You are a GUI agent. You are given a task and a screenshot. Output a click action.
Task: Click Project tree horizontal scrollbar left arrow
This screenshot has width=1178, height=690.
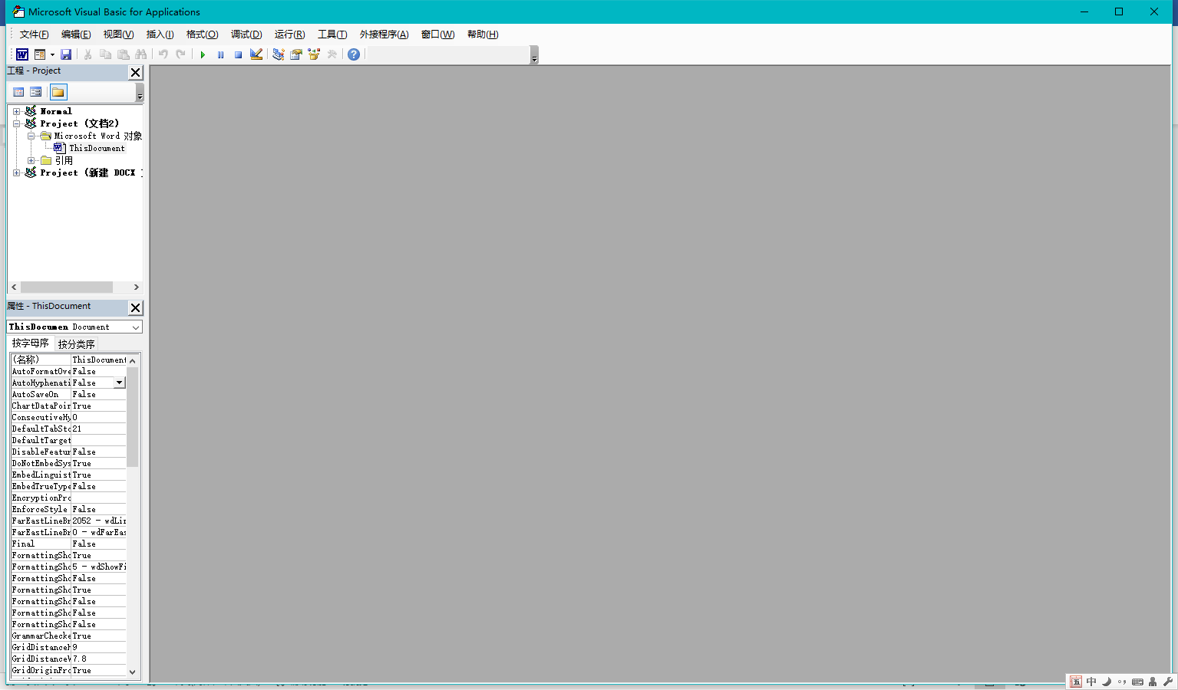coord(14,287)
